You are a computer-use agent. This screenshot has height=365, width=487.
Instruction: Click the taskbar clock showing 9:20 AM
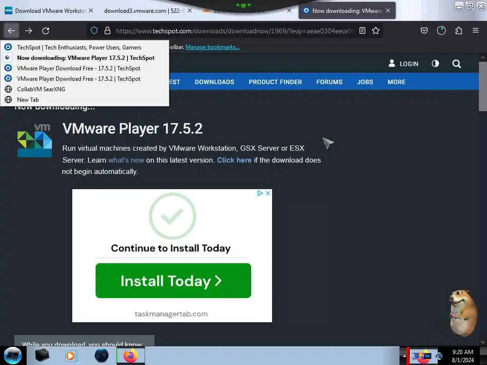[x=462, y=355]
